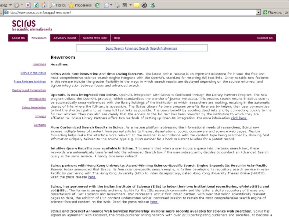The image size is (289, 217).
Task: Click 'Scirus adds new innovative and time saving features' headline
Action: [x=97, y=74]
